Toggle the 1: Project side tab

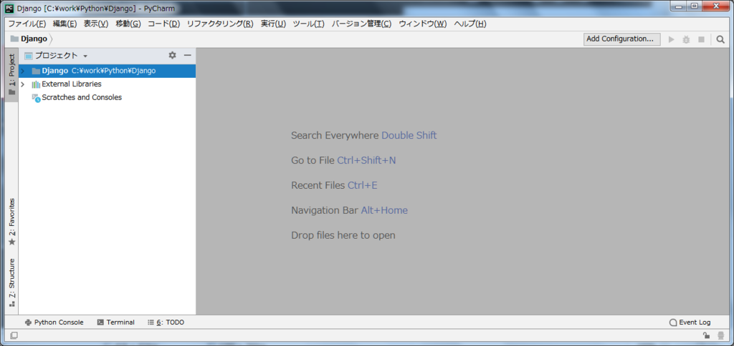coord(11,75)
